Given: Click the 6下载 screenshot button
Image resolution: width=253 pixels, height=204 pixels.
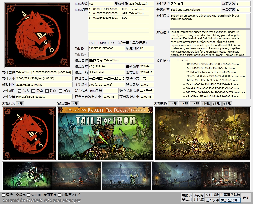Looking at the screenshot, I should click(x=227, y=104).
